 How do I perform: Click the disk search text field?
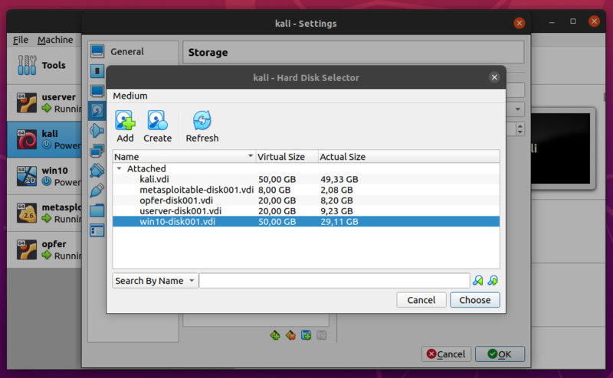tap(334, 281)
